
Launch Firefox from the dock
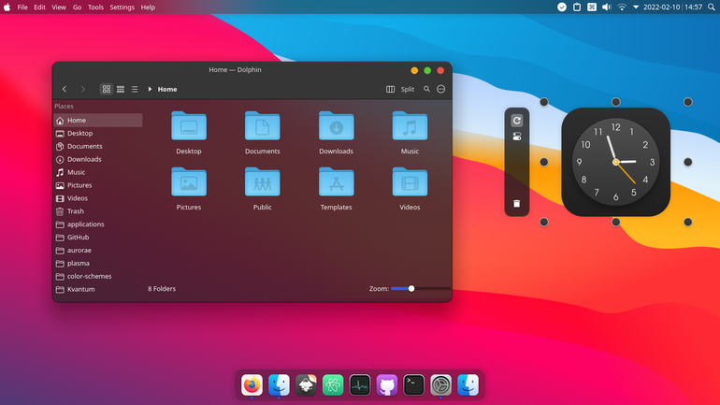click(252, 384)
